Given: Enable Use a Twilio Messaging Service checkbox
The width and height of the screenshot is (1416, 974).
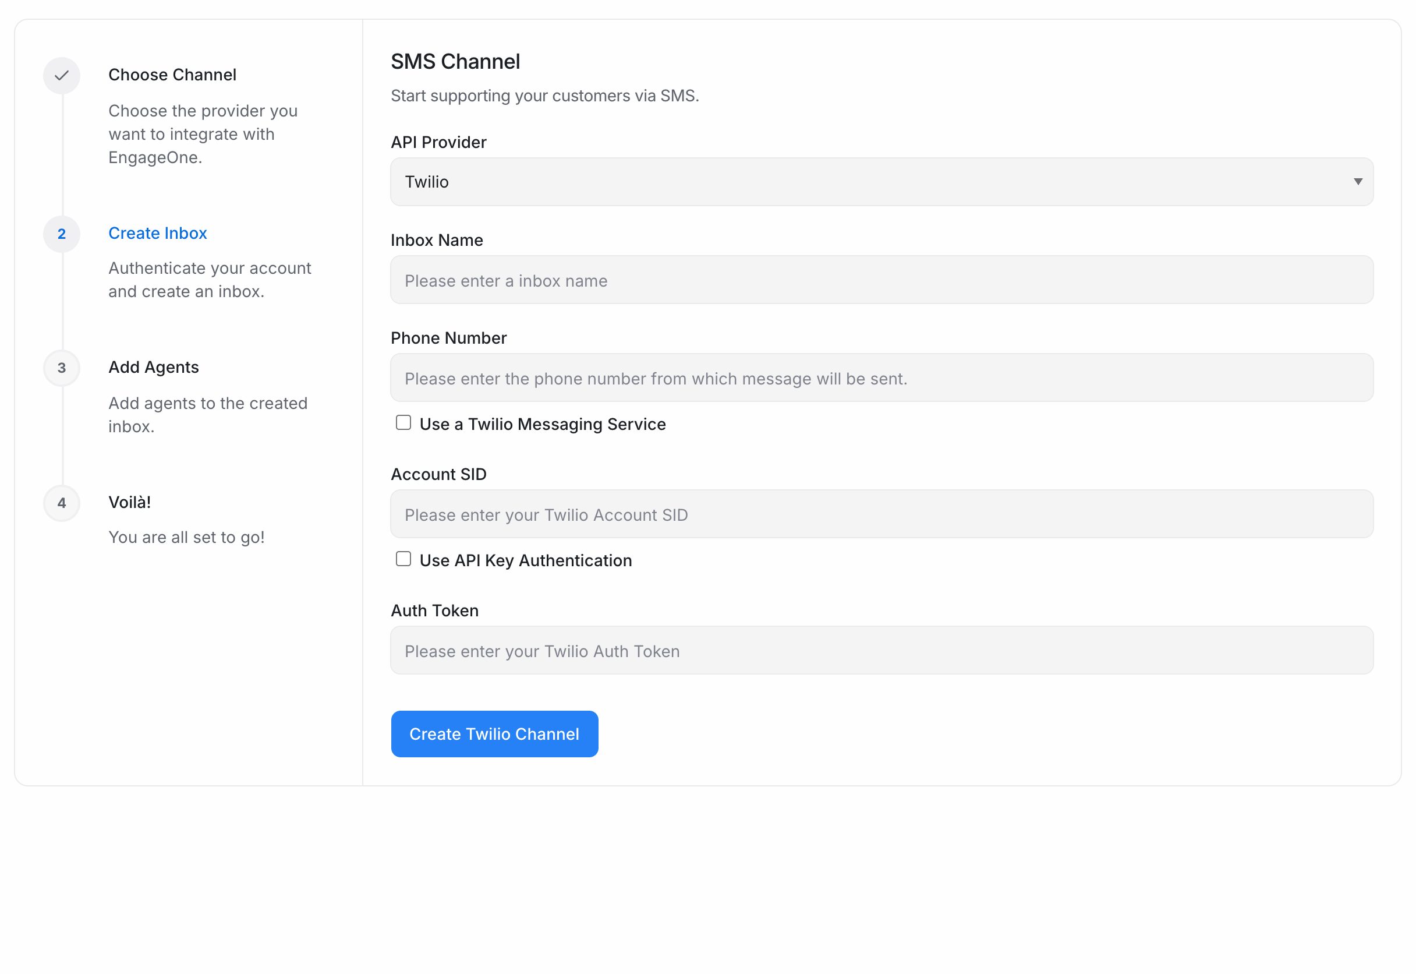Looking at the screenshot, I should point(403,423).
